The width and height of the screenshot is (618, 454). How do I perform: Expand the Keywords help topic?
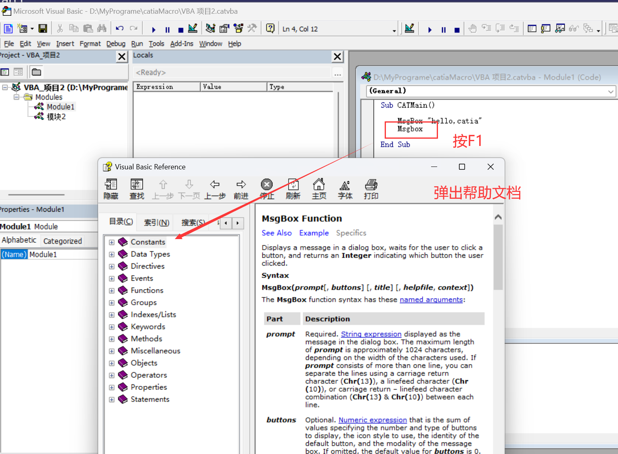112,327
